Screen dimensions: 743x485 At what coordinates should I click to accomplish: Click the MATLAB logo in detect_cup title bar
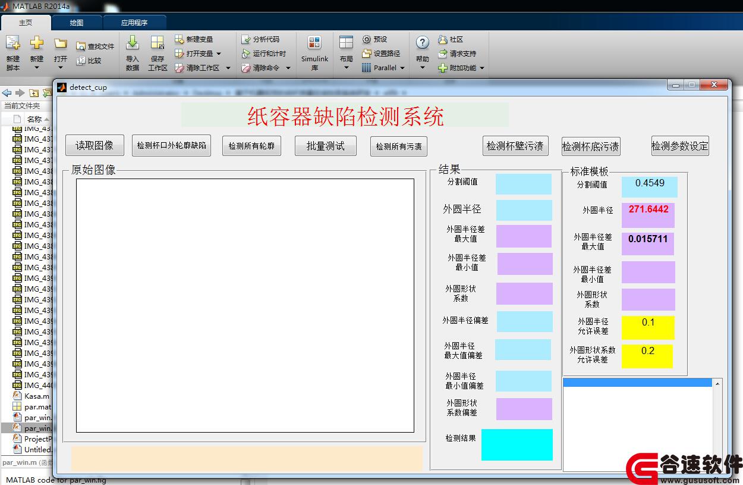(62, 87)
